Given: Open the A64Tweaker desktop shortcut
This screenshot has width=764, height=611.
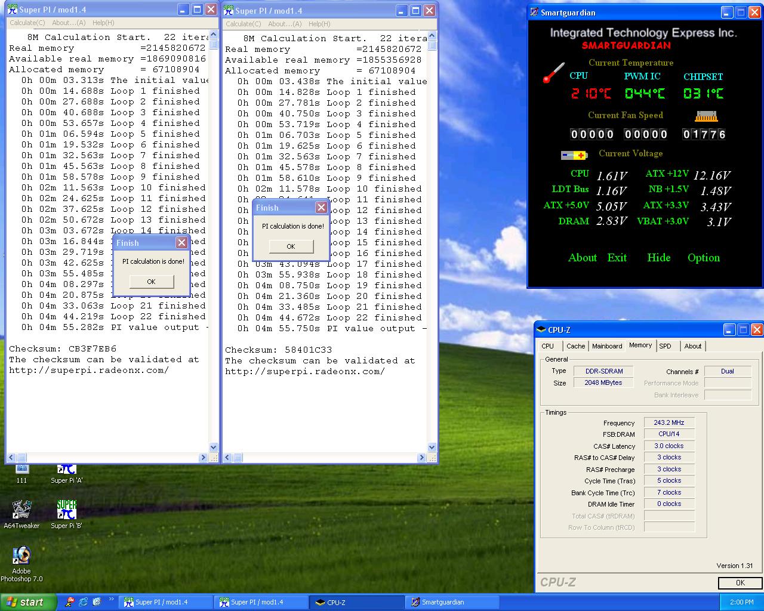Looking at the screenshot, I should tap(22, 510).
